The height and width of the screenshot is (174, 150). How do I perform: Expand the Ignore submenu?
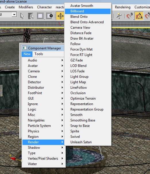43,104
